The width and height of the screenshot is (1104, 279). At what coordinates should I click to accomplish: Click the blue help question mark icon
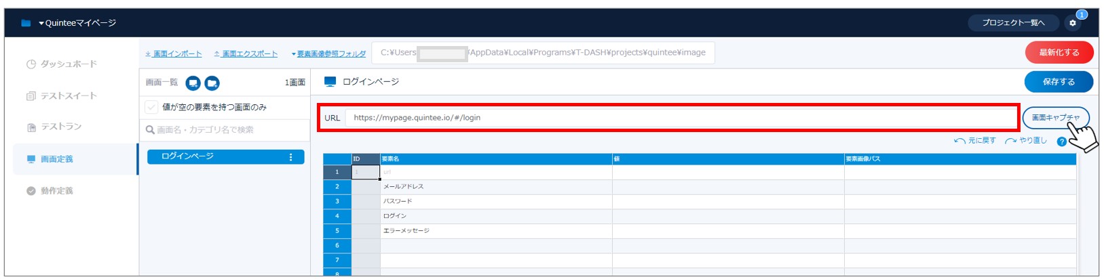point(1062,142)
